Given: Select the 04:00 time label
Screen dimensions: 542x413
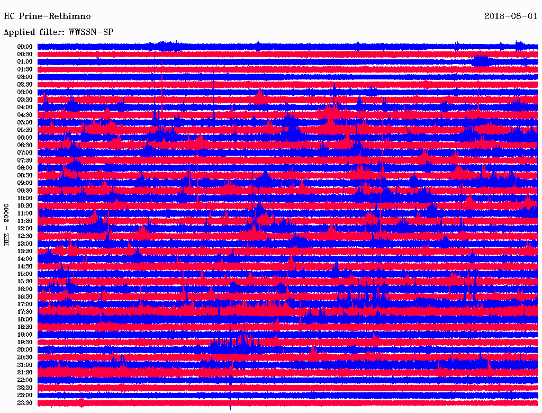Looking at the screenshot, I should point(24,107).
